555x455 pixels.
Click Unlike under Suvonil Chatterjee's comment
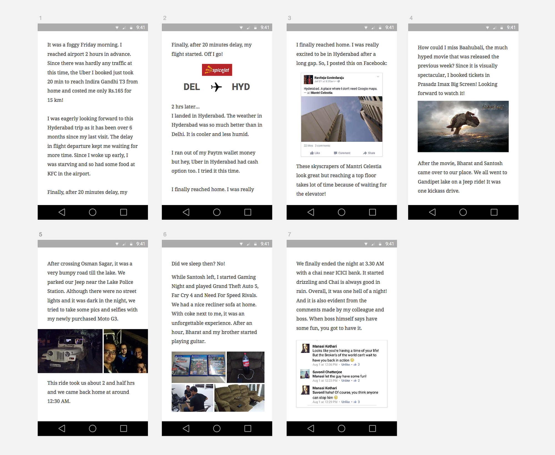click(x=345, y=381)
